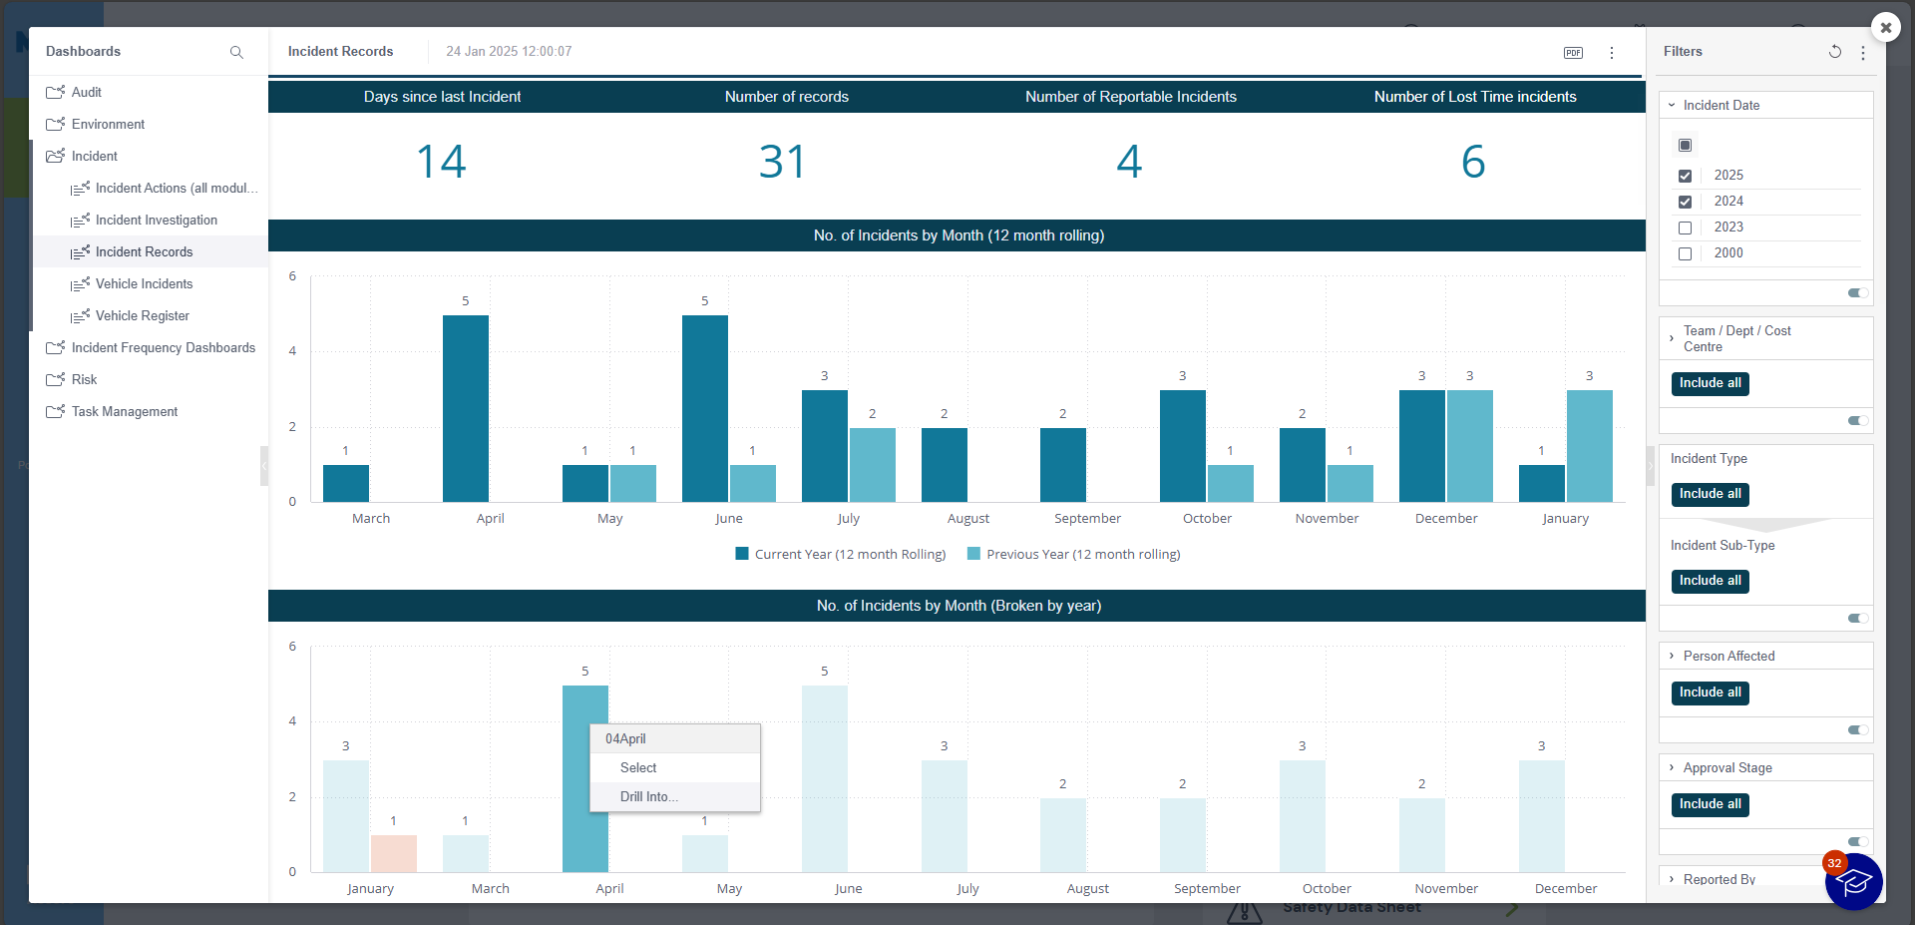This screenshot has height=925, width=1915.
Task: Click the dashboards search magnifier icon
Action: (x=236, y=52)
